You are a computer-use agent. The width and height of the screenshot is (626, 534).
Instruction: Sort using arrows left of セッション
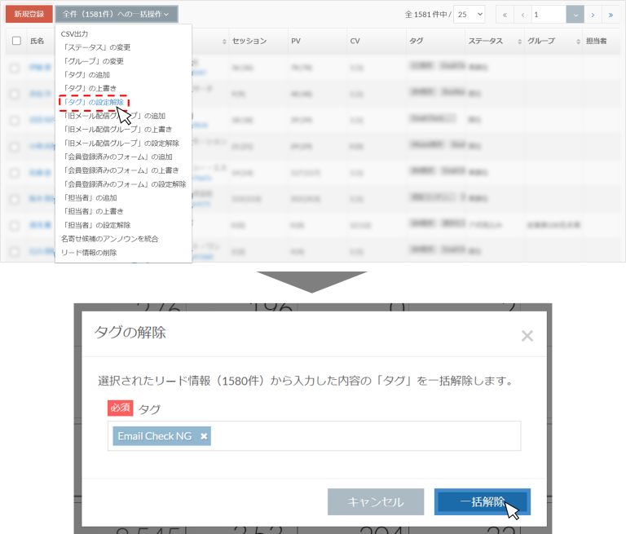[x=224, y=42]
